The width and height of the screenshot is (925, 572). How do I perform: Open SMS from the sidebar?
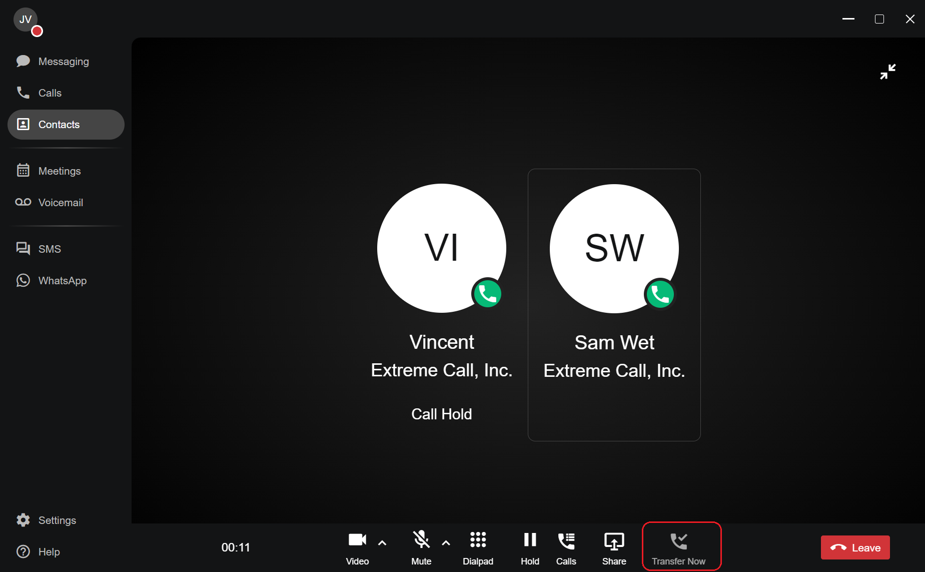[49, 249]
